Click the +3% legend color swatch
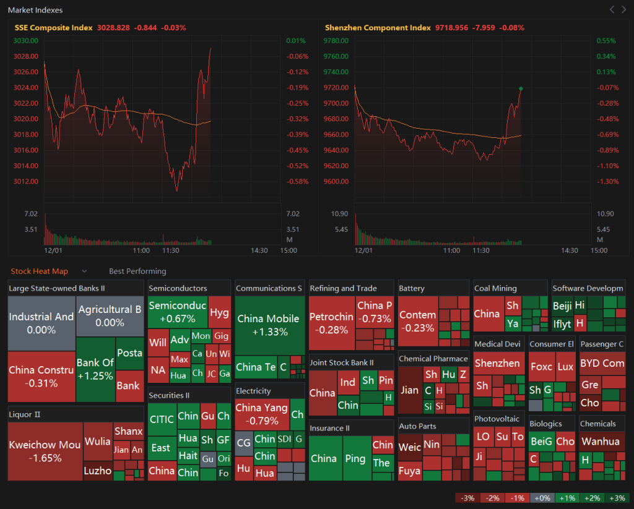 pyautogui.click(x=617, y=498)
